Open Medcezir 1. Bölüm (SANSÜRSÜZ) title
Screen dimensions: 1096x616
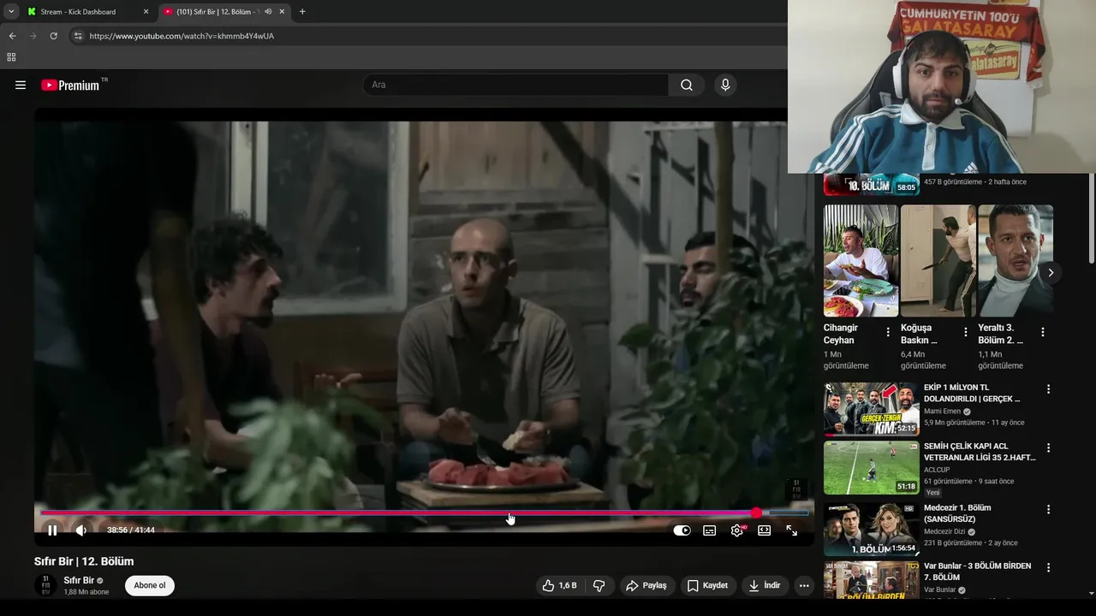tap(957, 513)
